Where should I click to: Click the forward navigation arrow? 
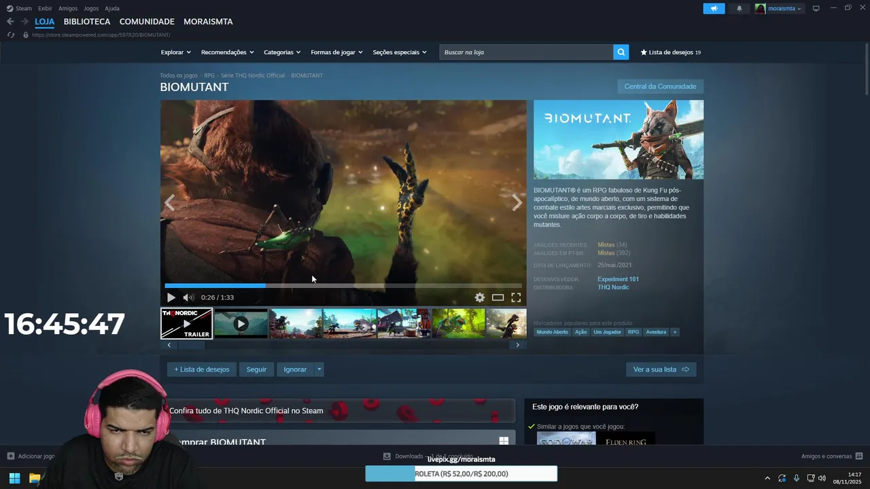(24, 22)
